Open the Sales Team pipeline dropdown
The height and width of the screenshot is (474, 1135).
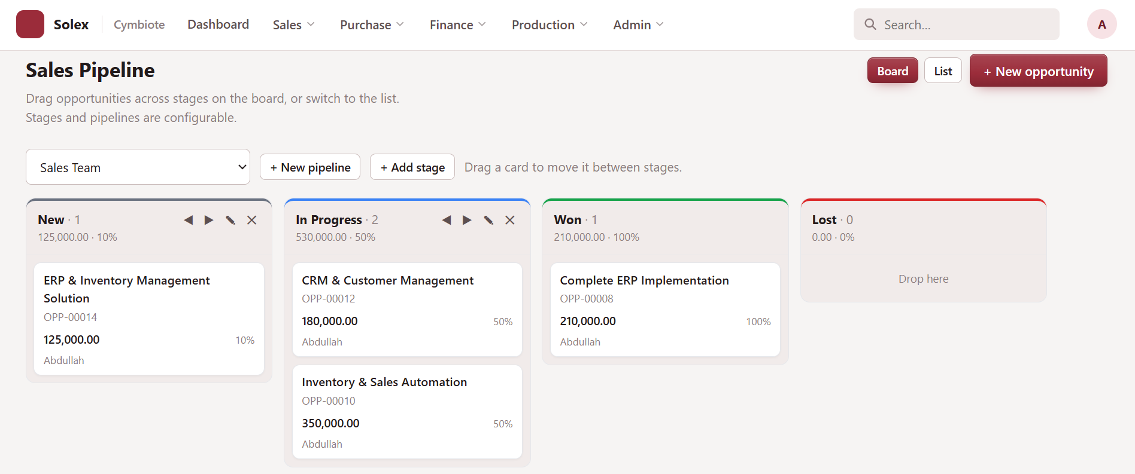coord(138,167)
